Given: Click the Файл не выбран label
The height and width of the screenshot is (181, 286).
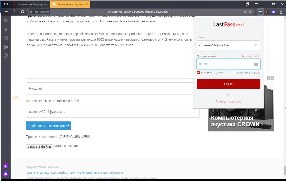Looking at the screenshot, I should click(66, 146).
